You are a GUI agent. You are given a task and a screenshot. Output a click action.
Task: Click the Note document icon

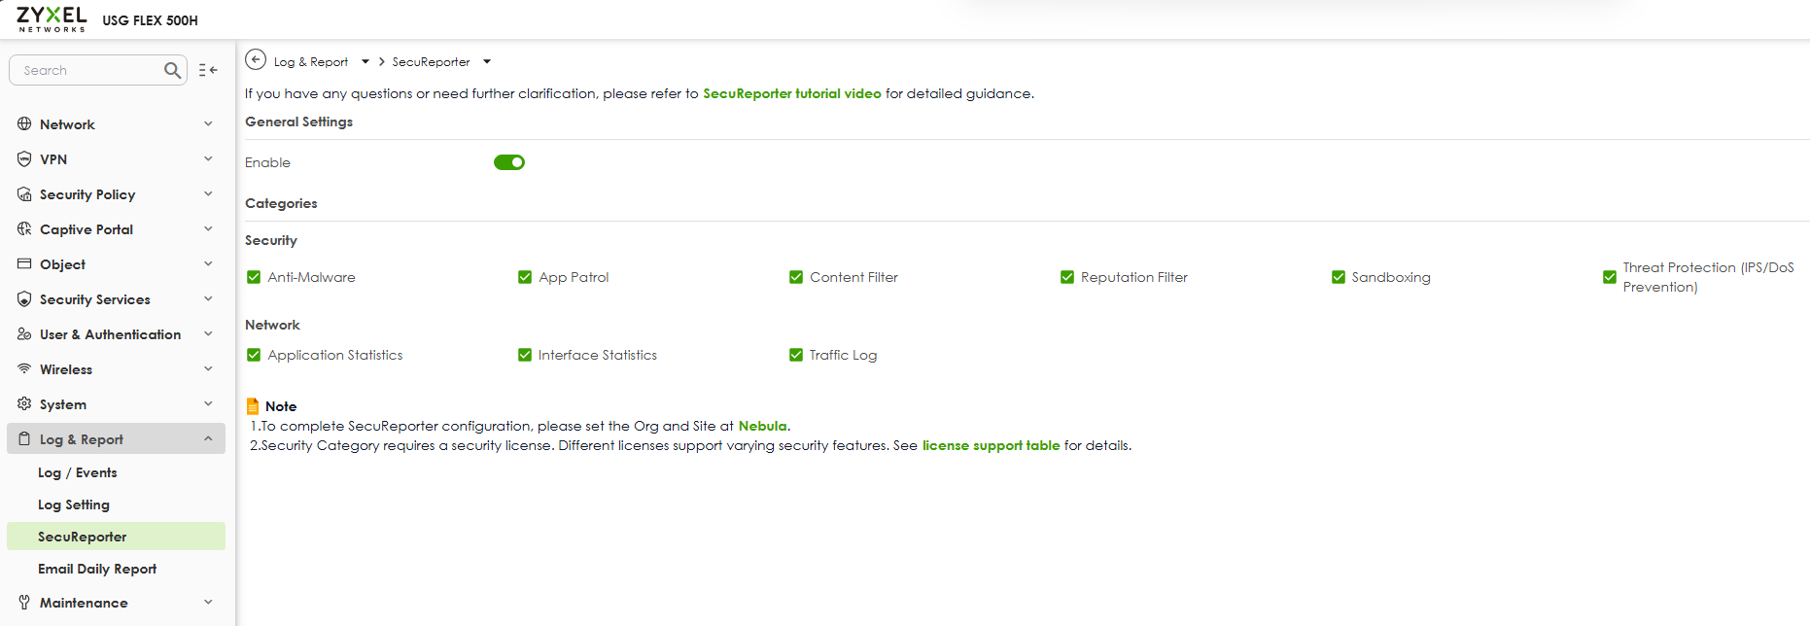253,406
